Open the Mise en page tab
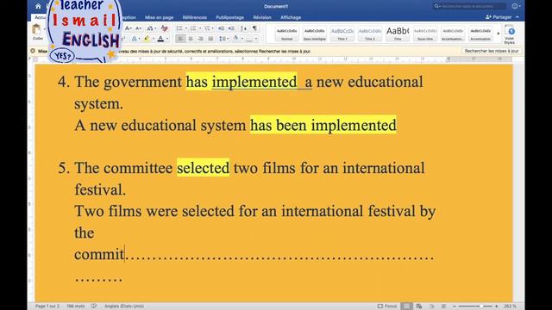552x310 pixels. coord(159,17)
